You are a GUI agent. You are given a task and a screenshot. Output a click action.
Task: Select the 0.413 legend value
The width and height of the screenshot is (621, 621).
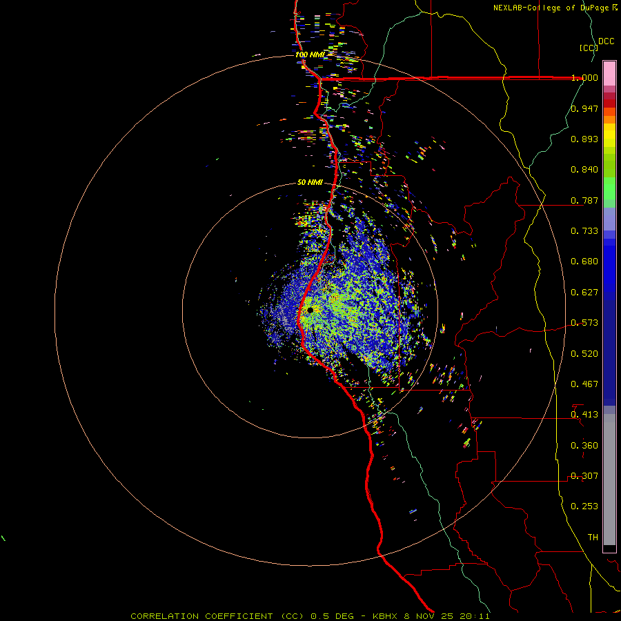584,415
